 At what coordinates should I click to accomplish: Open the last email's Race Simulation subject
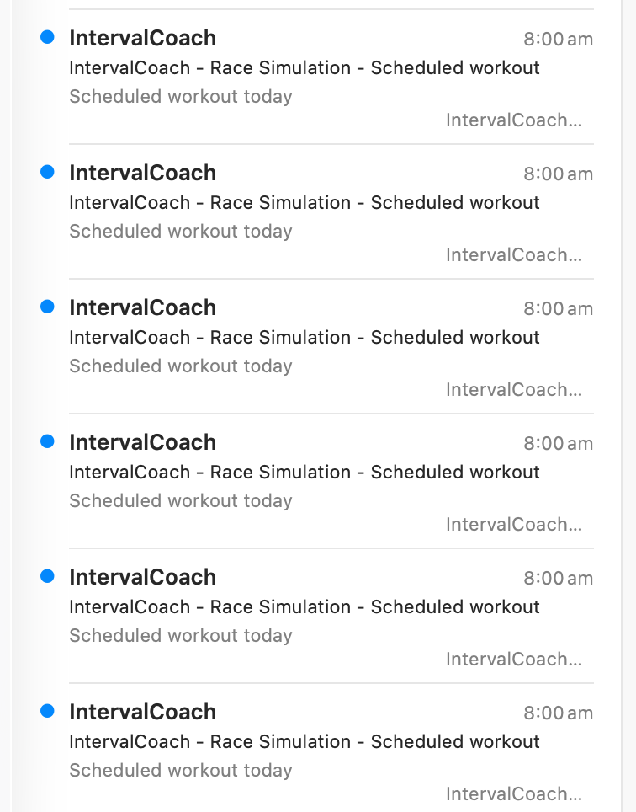[304, 741]
